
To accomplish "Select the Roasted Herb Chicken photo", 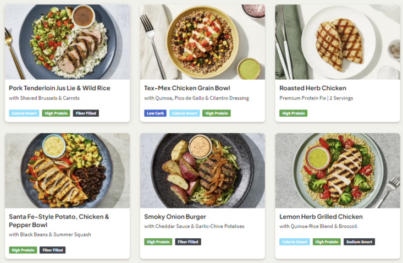I will point(338,42).
